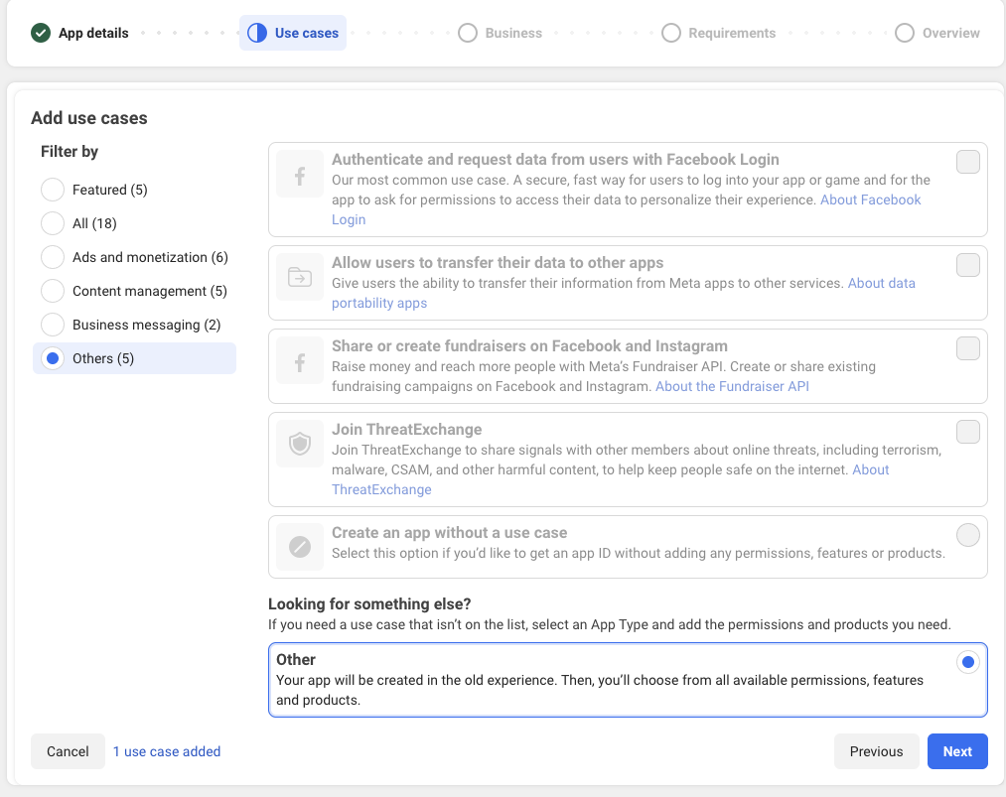Filter by Ads and monetization
This screenshot has width=1006, height=797.
tap(53, 257)
